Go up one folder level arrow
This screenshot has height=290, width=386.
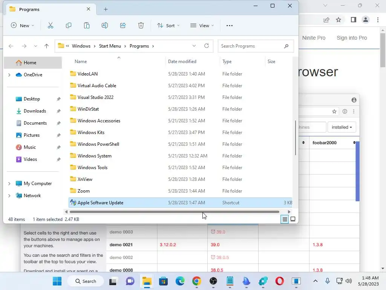click(46, 46)
